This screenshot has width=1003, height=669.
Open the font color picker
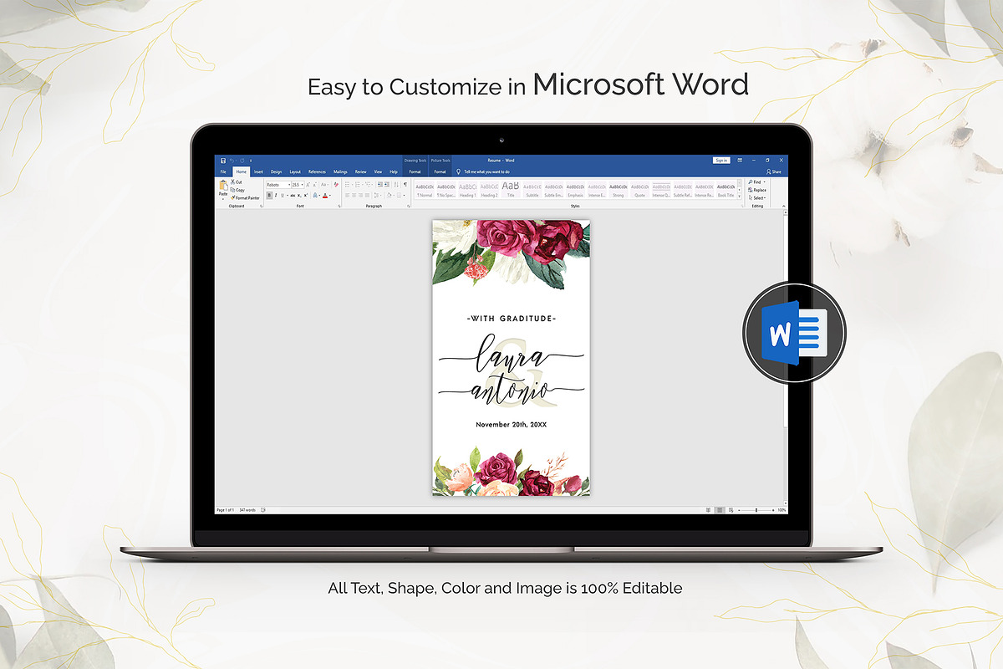326,195
